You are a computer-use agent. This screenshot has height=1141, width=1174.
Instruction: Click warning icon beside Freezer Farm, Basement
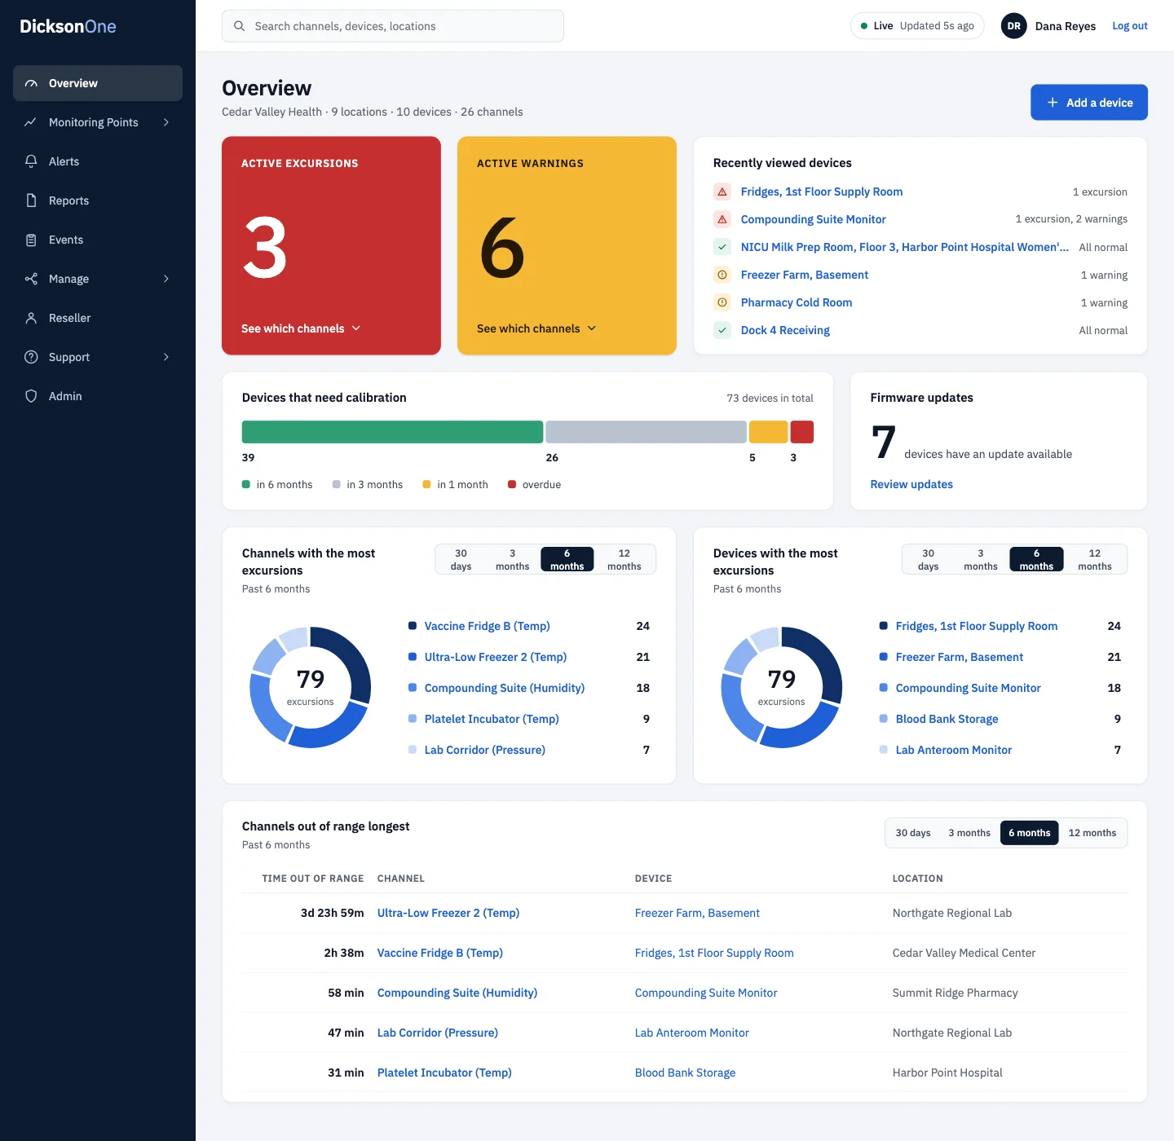click(x=722, y=275)
